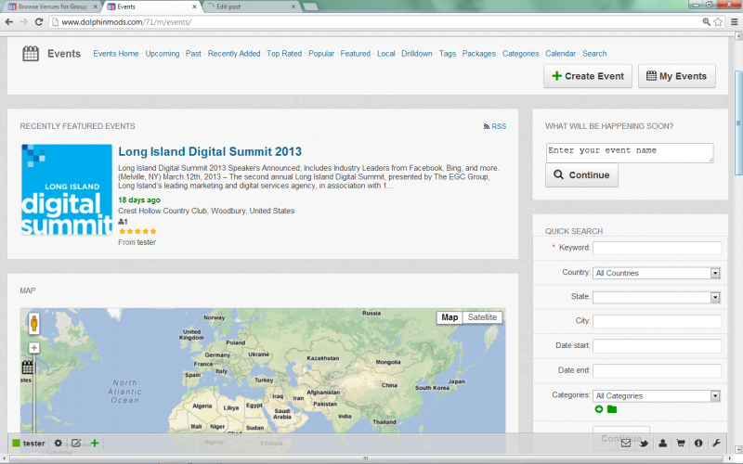The image size is (743, 464).
Task: Click the tester username in bottom bar
Action: (34, 444)
